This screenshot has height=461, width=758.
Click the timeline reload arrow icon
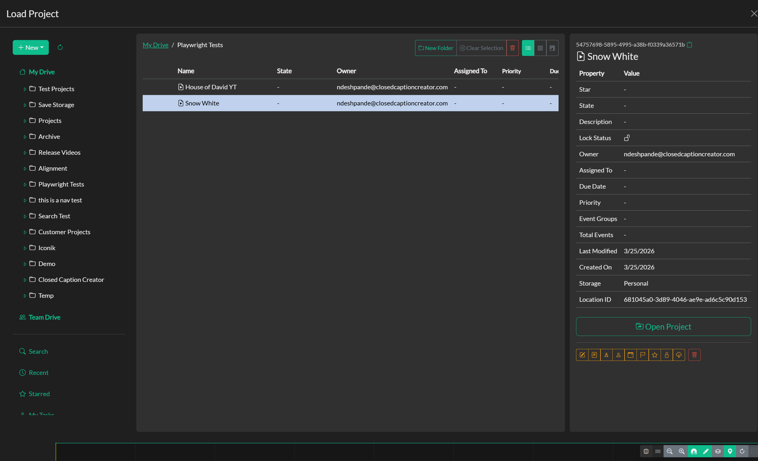click(742, 451)
